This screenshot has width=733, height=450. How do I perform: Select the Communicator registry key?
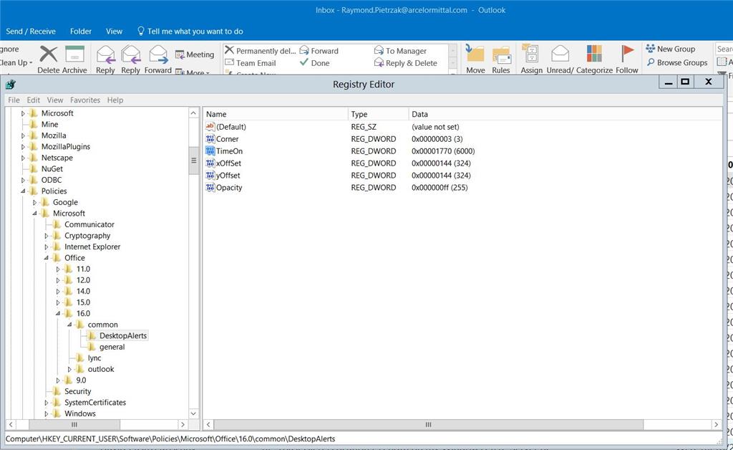pos(89,224)
